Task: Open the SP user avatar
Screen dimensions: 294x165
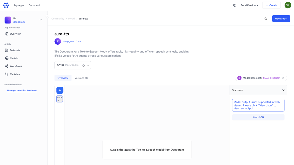Action: [287, 5]
